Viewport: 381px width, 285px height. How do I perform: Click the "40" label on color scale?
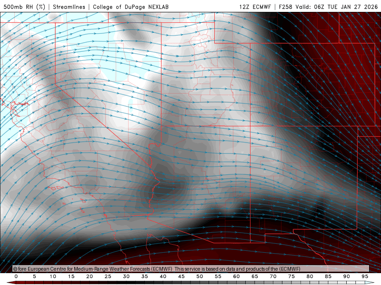163,276
